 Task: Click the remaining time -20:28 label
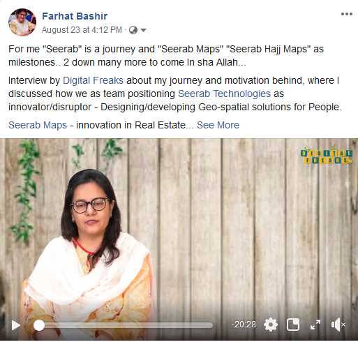244,325
